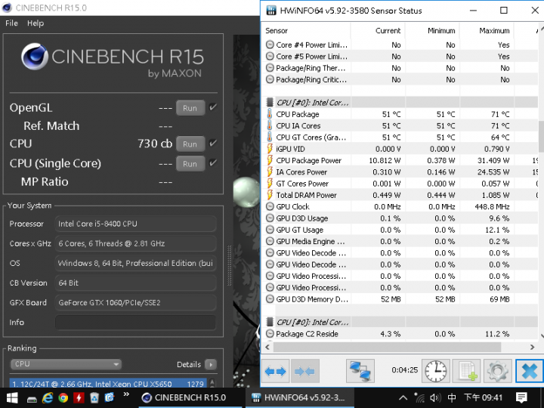The height and width of the screenshot is (408, 544).
Task: Click the CPU Package thermometer icon
Action: point(270,114)
